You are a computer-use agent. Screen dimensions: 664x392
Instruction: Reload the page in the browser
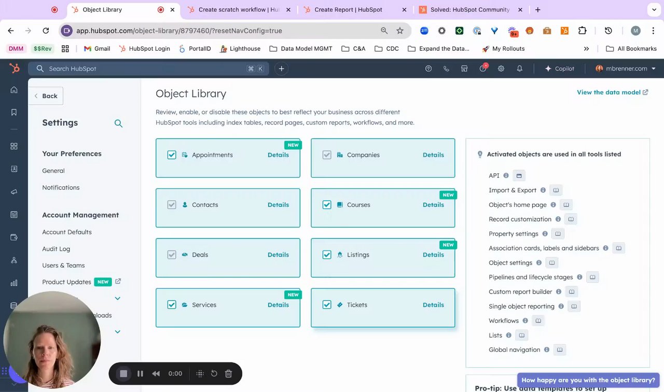pyautogui.click(x=46, y=31)
